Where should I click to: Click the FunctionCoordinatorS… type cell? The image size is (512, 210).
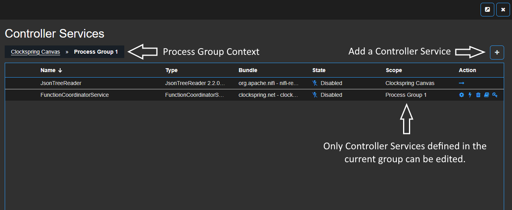[195, 95]
